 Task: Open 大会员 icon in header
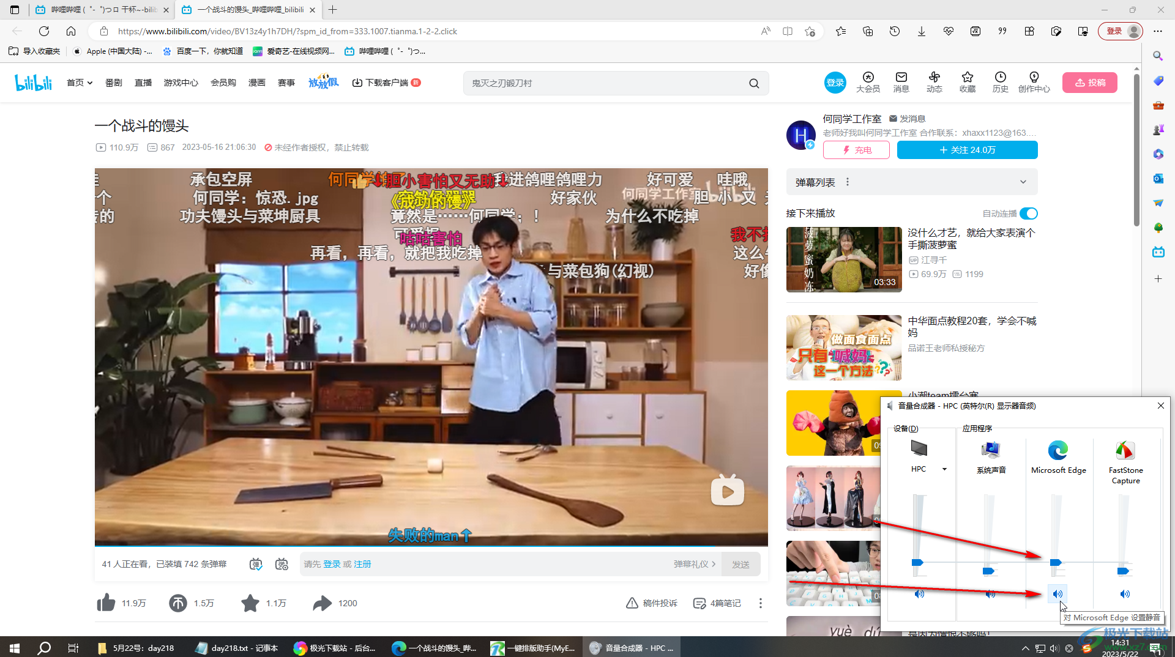coord(868,82)
